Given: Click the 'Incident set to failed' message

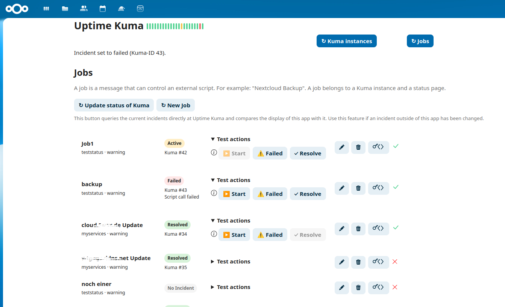Looking at the screenshot, I should click(120, 53).
